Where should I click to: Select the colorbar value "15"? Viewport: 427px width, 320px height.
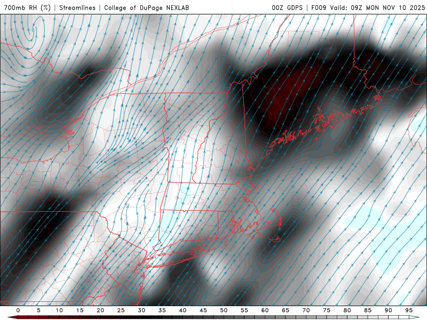(x=80, y=310)
